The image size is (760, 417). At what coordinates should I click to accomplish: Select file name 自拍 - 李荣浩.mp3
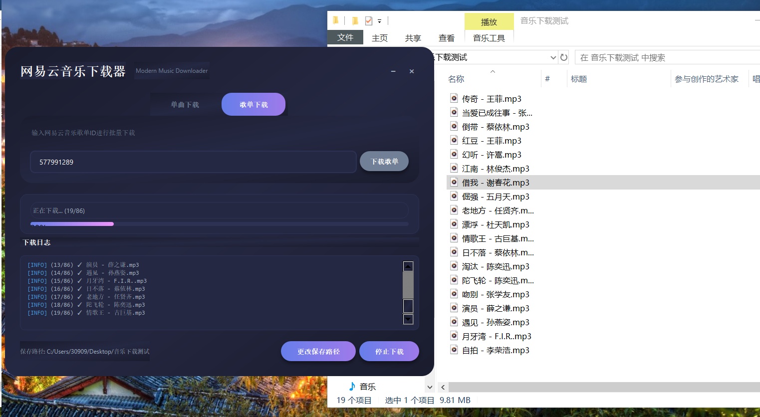coord(496,350)
